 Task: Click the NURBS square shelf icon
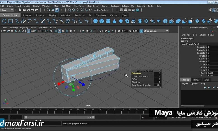click(10, 21)
